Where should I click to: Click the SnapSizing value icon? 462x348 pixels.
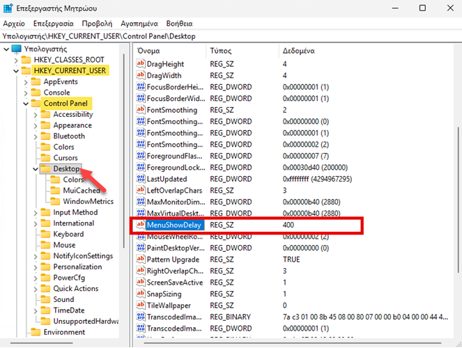pyautogui.click(x=140, y=294)
